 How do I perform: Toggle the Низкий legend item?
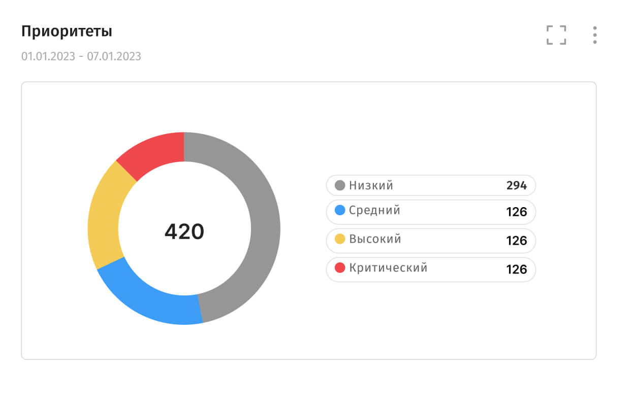(x=431, y=185)
